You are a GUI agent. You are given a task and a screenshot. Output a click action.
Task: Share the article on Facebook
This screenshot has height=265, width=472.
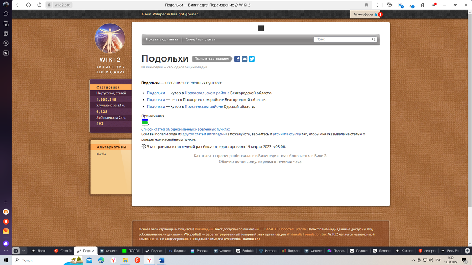(x=237, y=59)
